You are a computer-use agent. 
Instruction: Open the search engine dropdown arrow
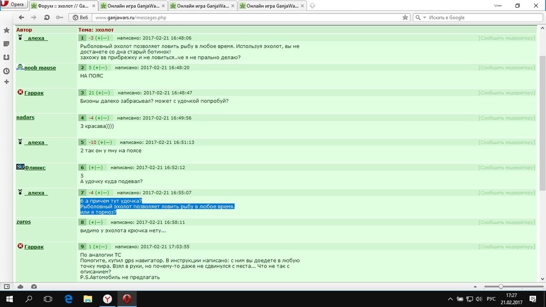pos(424,18)
